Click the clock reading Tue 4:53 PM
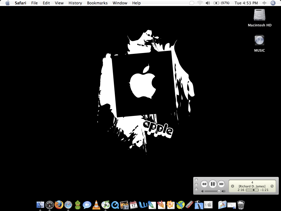281x211 pixels. pyautogui.click(x=246, y=3)
